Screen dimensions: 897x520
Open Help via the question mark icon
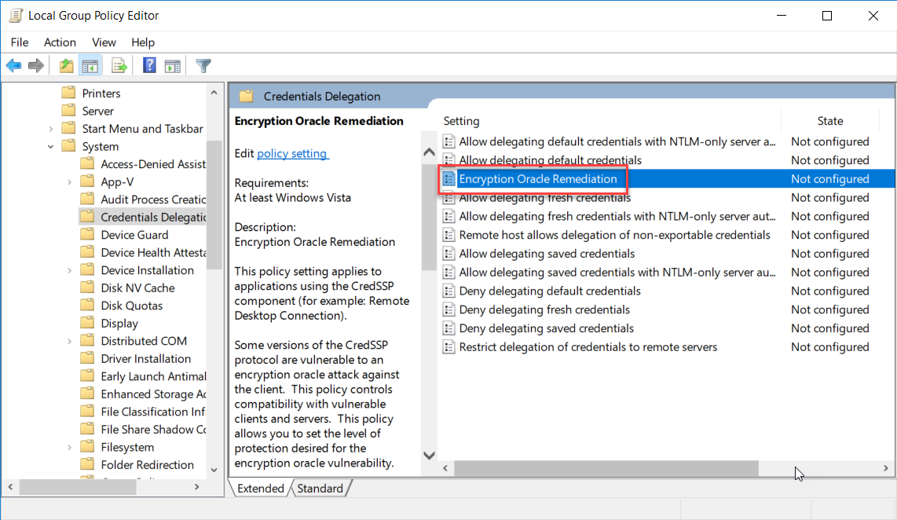click(149, 66)
